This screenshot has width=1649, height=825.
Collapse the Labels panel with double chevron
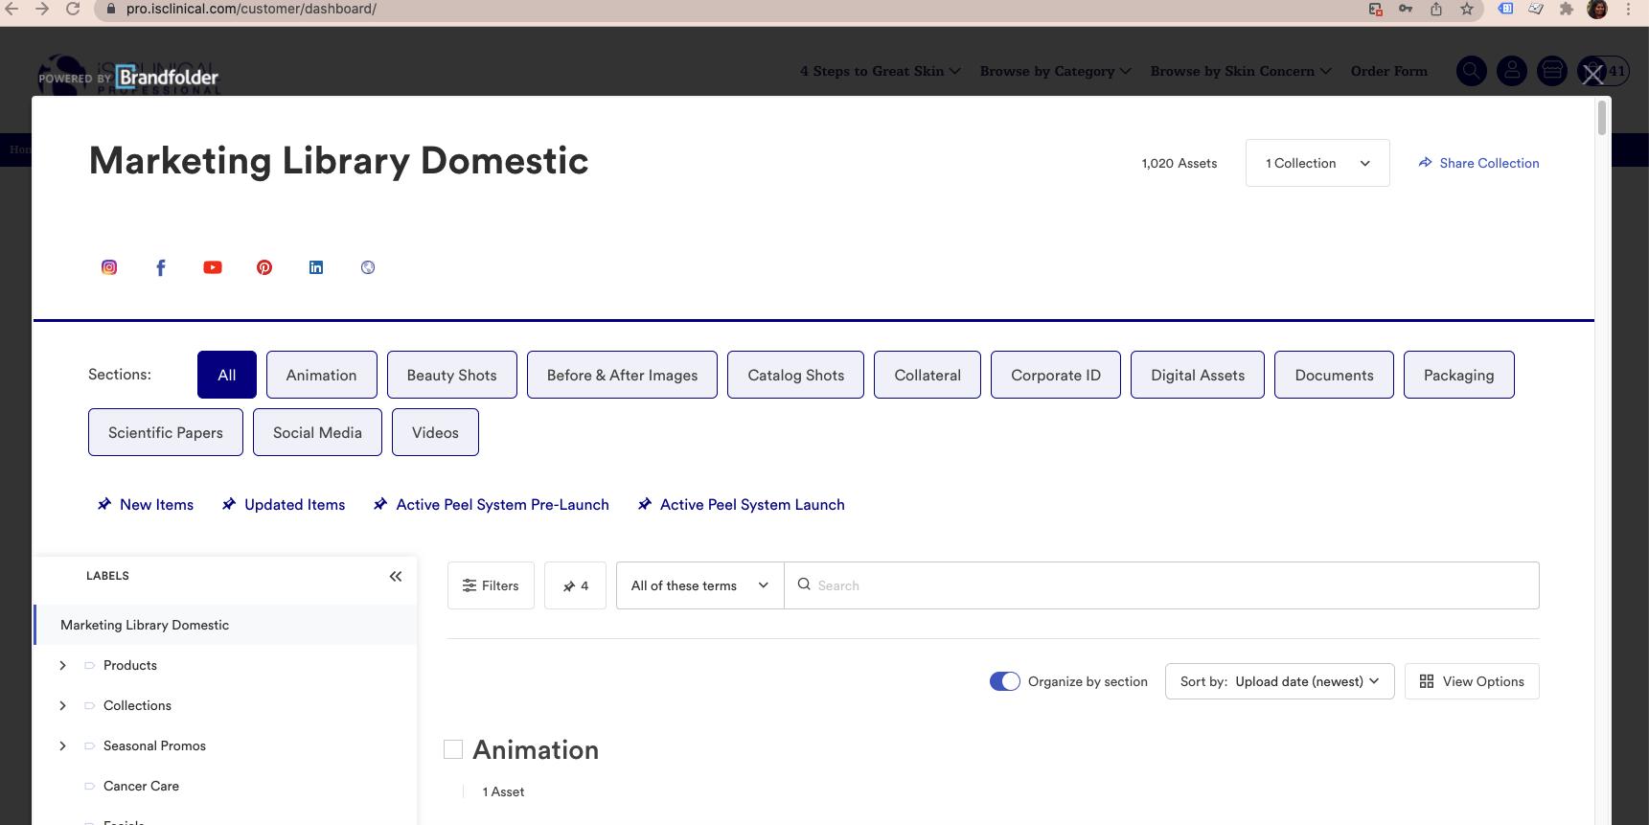click(x=396, y=576)
